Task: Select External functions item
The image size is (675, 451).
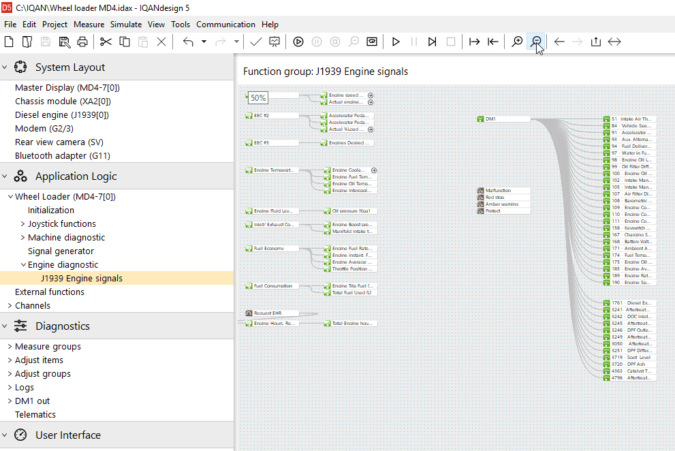Action: pos(50,292)
